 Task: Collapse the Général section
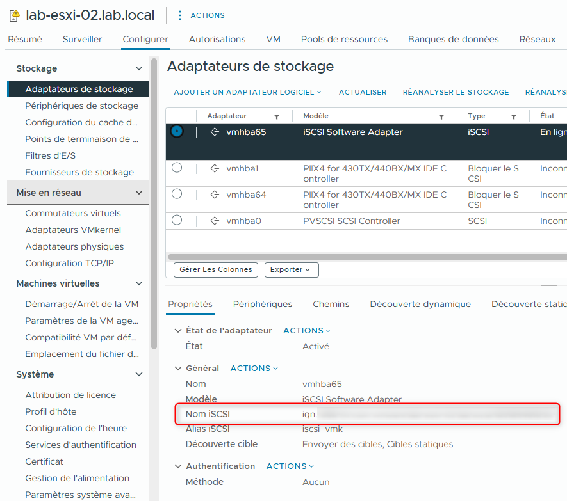[178, 368]
